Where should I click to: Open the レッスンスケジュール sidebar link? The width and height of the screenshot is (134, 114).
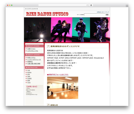pos(34,60)
